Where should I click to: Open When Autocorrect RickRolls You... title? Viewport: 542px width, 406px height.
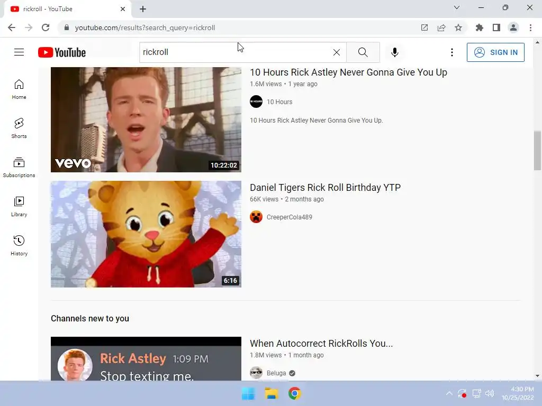point(321,344)
